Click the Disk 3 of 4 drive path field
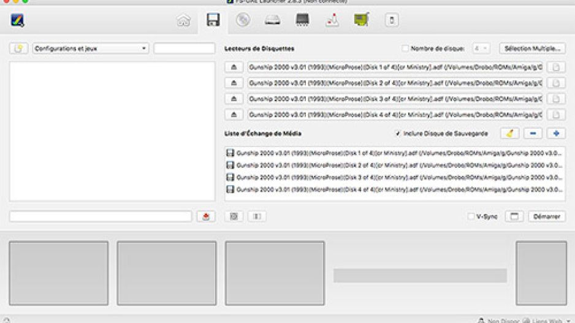575x323 pixels. click(x=395, y=99)
